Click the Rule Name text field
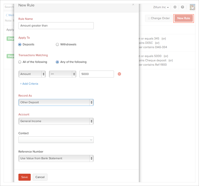Image resolution: width=199 pixels, height=186 pixels. 56,26
